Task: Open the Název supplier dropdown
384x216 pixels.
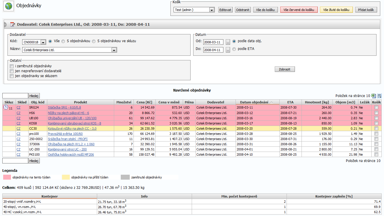Action: point(70,50)
